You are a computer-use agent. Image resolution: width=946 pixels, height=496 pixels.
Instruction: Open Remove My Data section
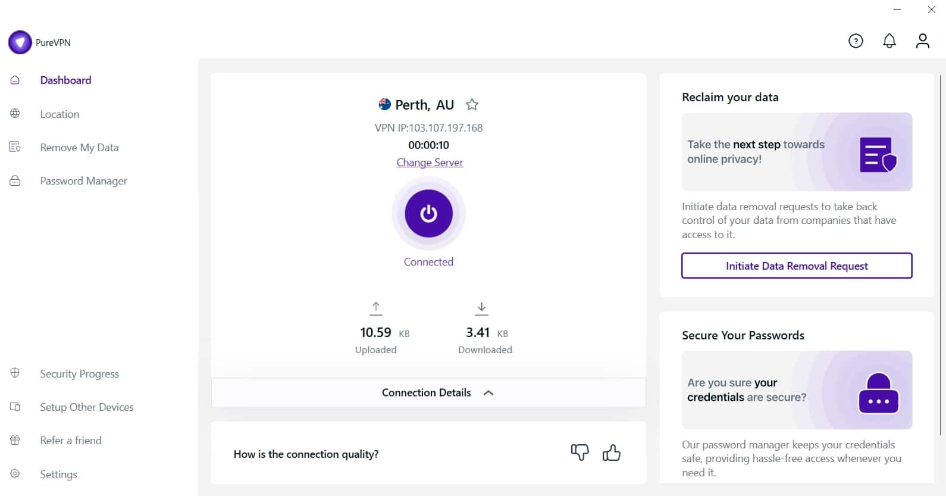(79, 148)
